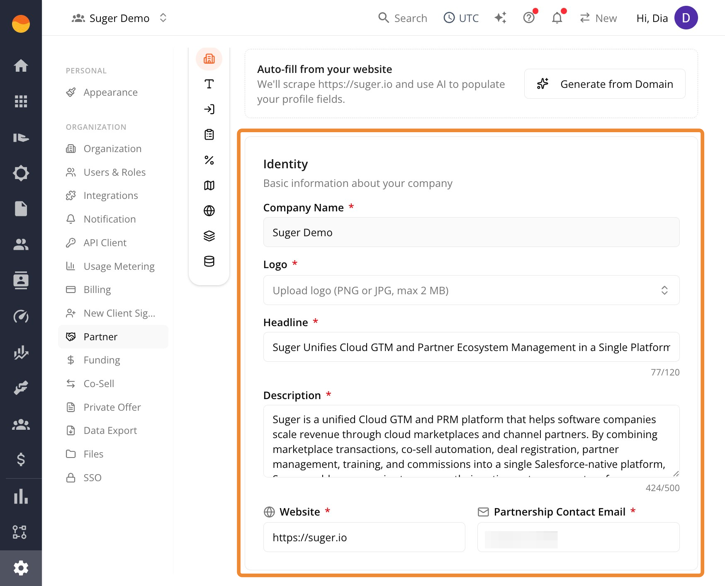The width and height of the screenshot is (725, 586).
Task: Open the workflow nodes icon in left rail
Action: pos(19,532)
